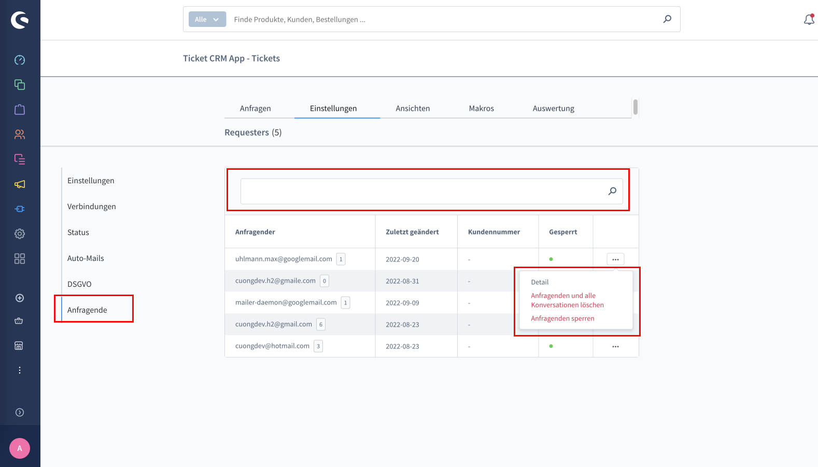Open Verbindungen in left settings menu
This screenshot has height=467, width=818.
(92, 207)
